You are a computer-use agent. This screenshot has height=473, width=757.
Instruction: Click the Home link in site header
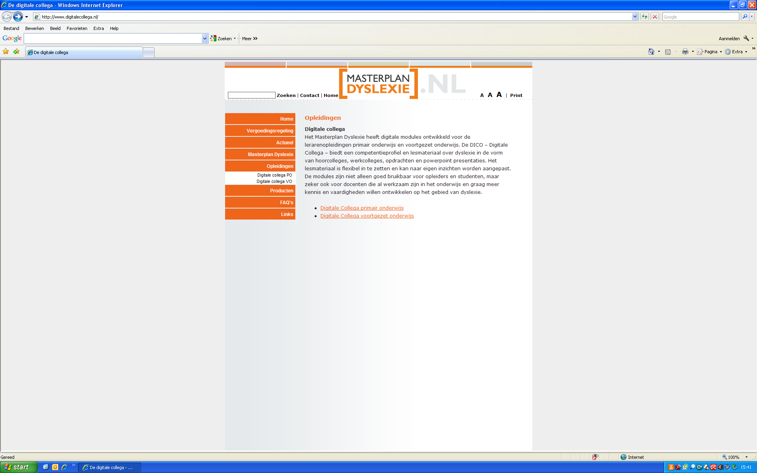[331, 95]
